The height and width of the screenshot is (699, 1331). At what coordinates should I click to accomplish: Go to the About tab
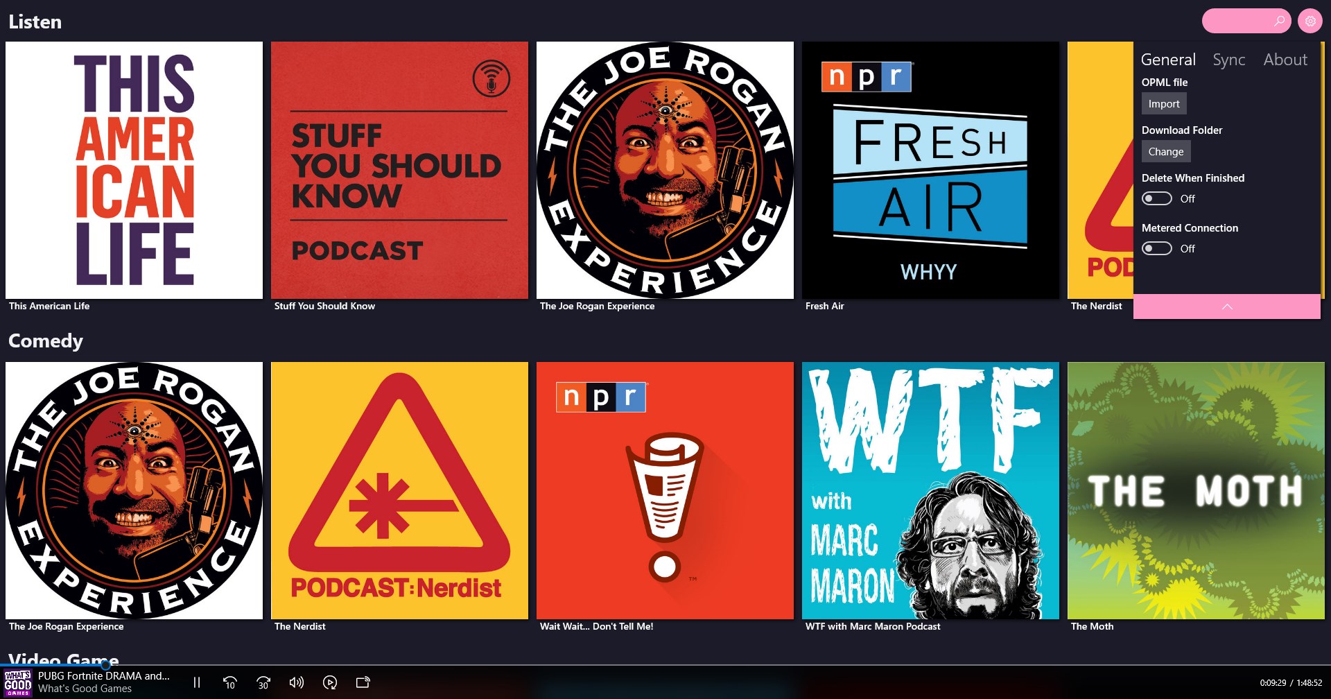pyautogui.click(x=1285, y=60)
